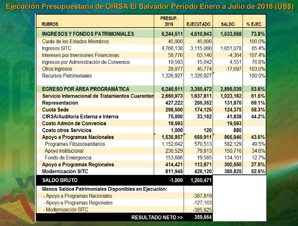Click the SALDO BRUTO label
298x226 pixels.
point(60,180)
